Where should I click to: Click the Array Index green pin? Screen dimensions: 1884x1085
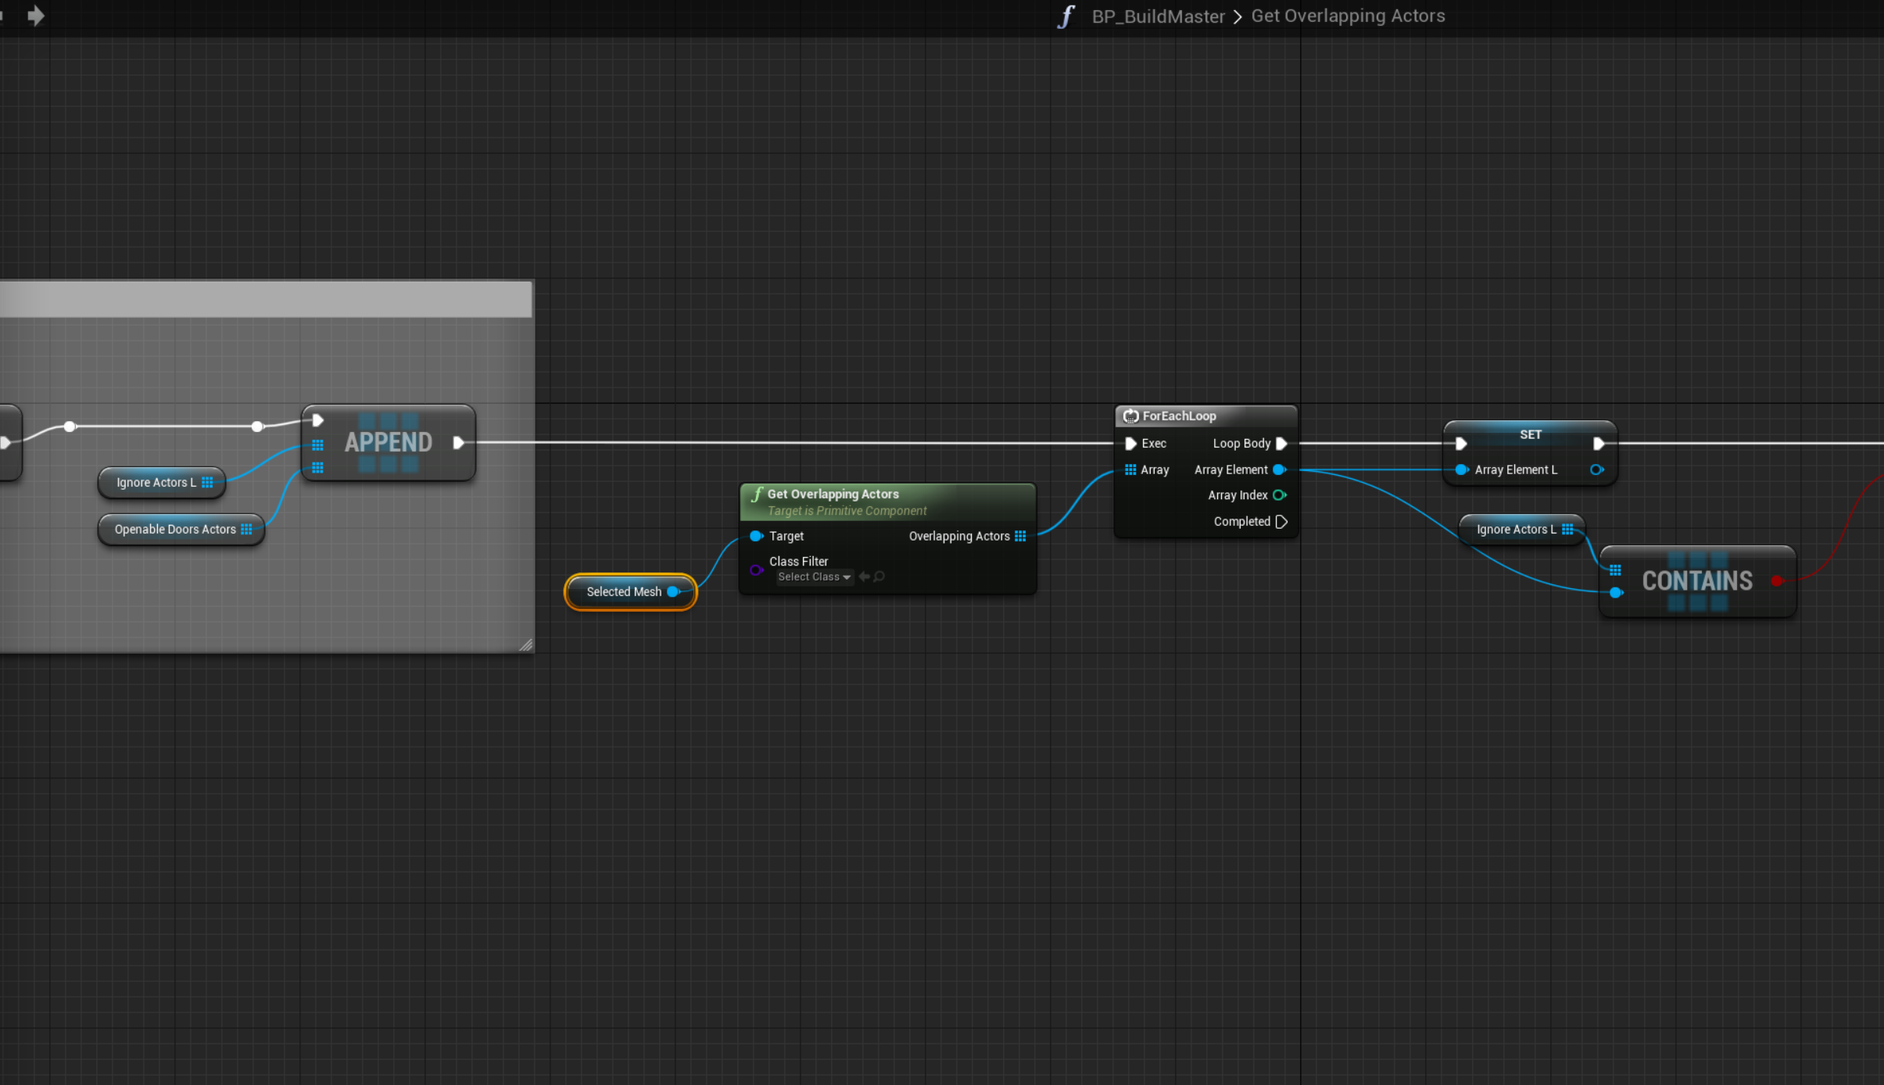click(x=1279, y=495)
